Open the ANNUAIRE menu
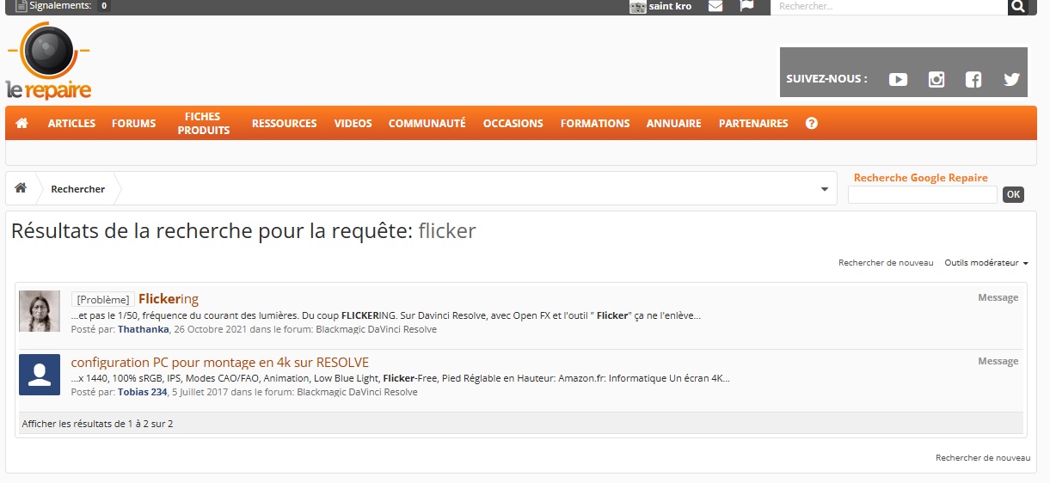1050x483 pixels. [x=674, y=124]
